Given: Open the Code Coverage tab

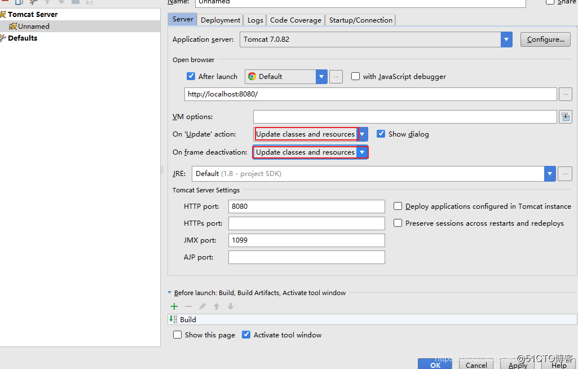Looking at the screenshot, I should tap(295, 20).
